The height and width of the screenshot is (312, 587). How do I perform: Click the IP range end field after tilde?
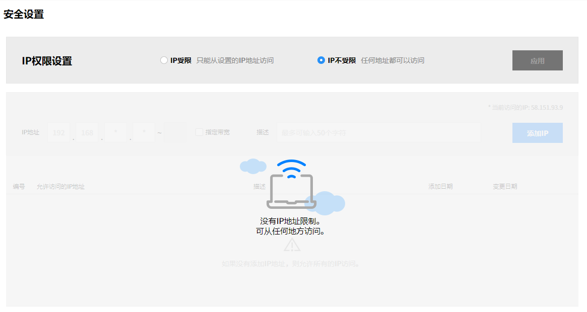click(175, 132)
